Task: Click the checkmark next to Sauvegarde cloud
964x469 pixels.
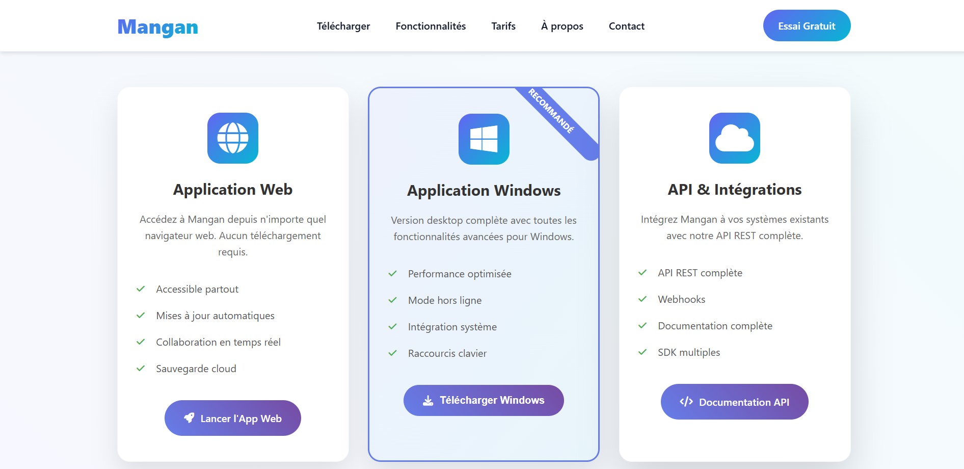Action: [x=141, y=369]
